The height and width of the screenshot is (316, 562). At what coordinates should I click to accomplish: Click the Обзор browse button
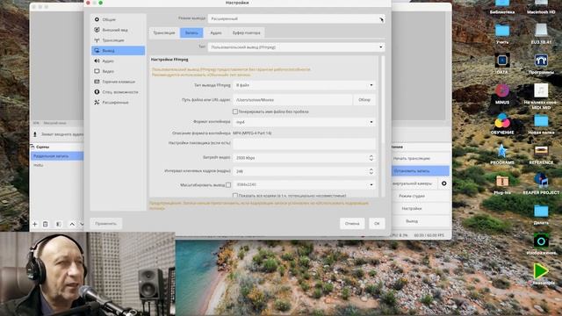coord(364,100)
